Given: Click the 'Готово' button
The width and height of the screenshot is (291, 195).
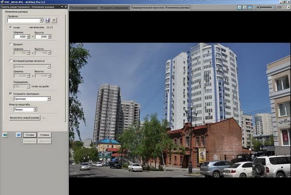Looking at the screenshot, I should point(30,135).
